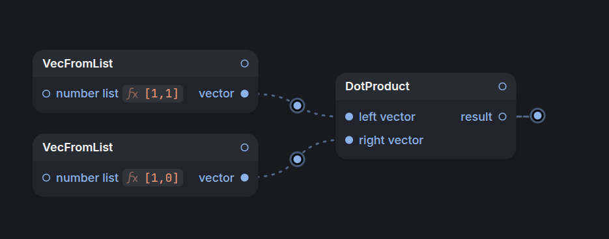Select the DotProduct node by its title
The height and width of the screenshot is (239, 609).
[377, 86]
